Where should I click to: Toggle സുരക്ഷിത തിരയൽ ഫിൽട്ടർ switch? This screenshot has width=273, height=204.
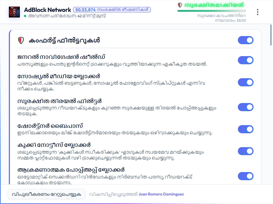tap(245, 107)
